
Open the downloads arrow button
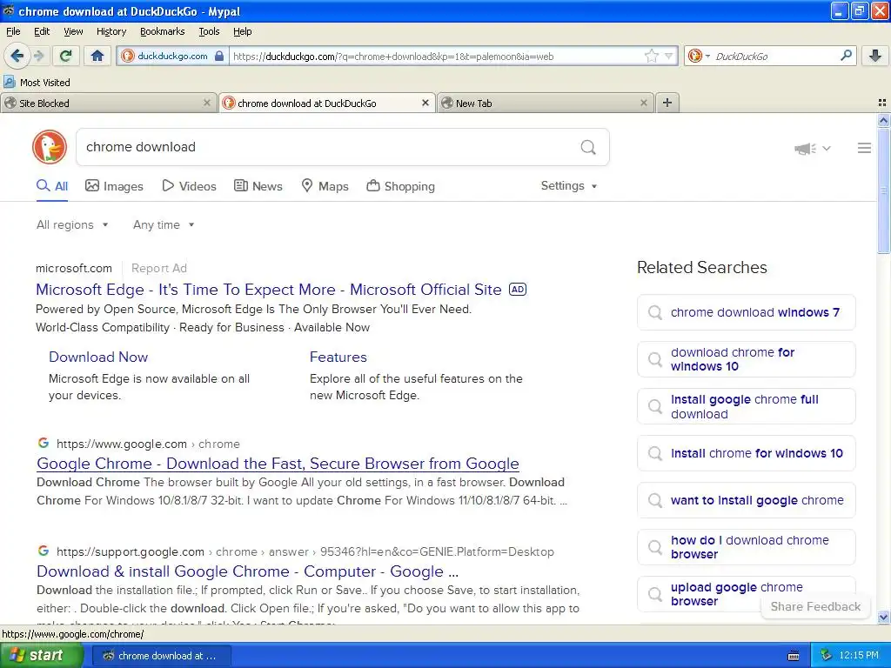(x=875, y=56)
